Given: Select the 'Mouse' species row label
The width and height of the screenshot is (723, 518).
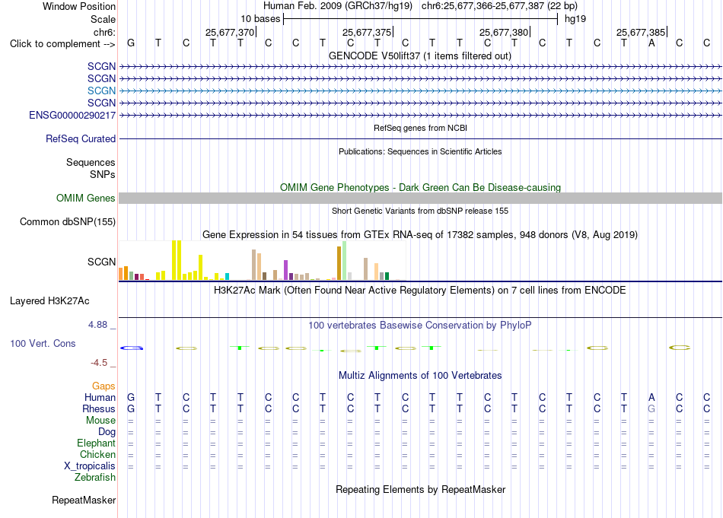Looking at the screenshot, I should click(x=101, y=421).
